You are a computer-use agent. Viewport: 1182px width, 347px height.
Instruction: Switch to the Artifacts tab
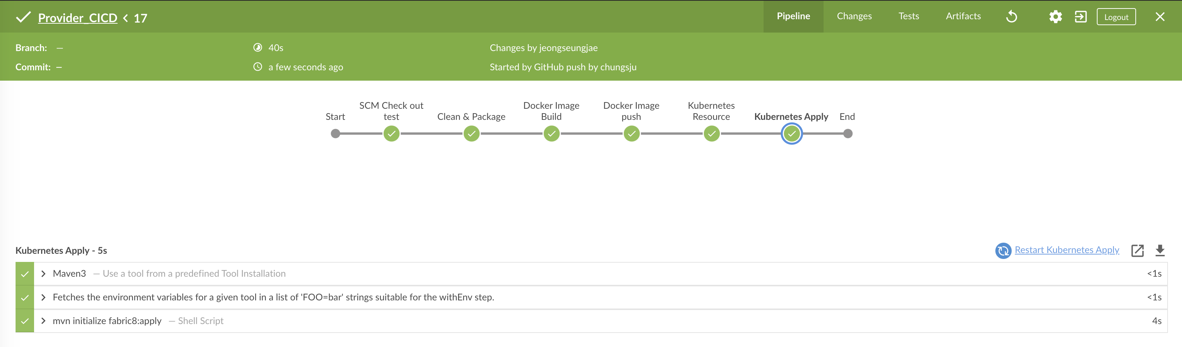[963, 16]
